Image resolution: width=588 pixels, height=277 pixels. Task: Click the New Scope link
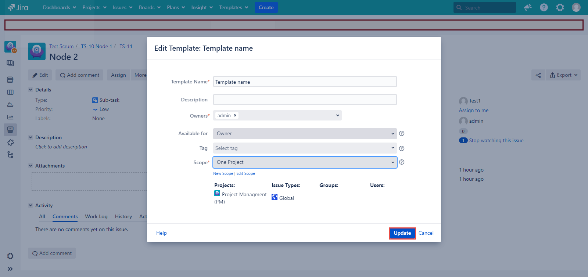(x=223, y=173)
